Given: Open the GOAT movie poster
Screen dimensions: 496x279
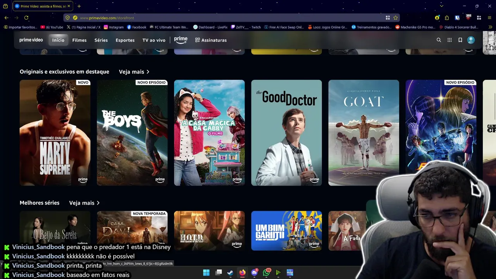Looking at the screenshot, I should 363,133.
